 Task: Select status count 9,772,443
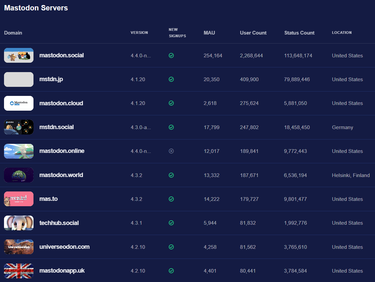tap(295, 151)
